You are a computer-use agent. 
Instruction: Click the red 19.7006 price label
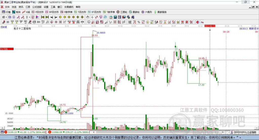[7, 49]
